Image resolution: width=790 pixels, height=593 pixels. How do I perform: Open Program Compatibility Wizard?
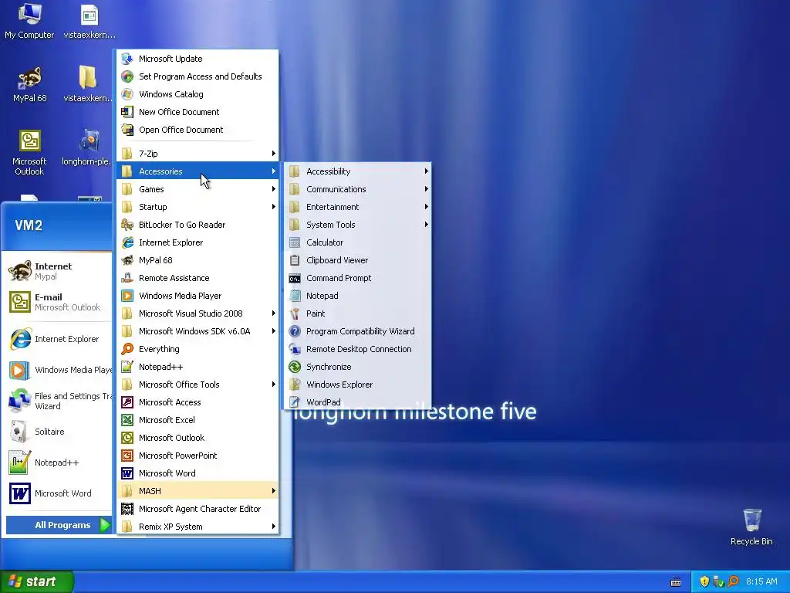click(358, 330)
